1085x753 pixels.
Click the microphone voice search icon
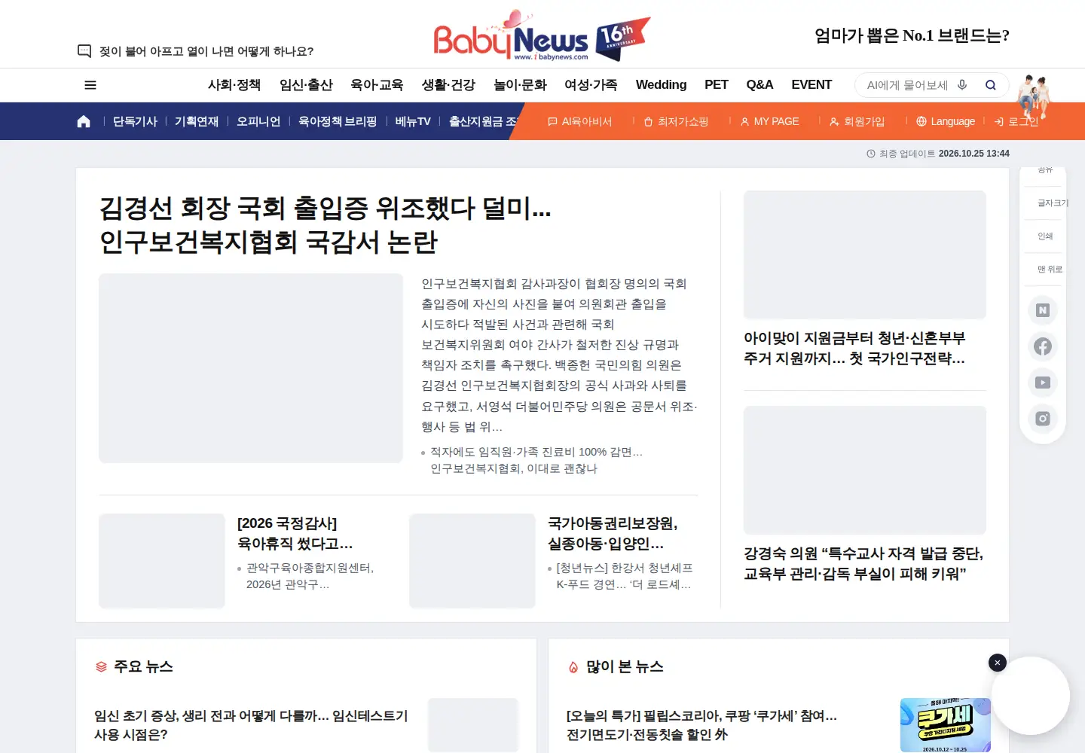pyautogui.click(x=962, y=85)
